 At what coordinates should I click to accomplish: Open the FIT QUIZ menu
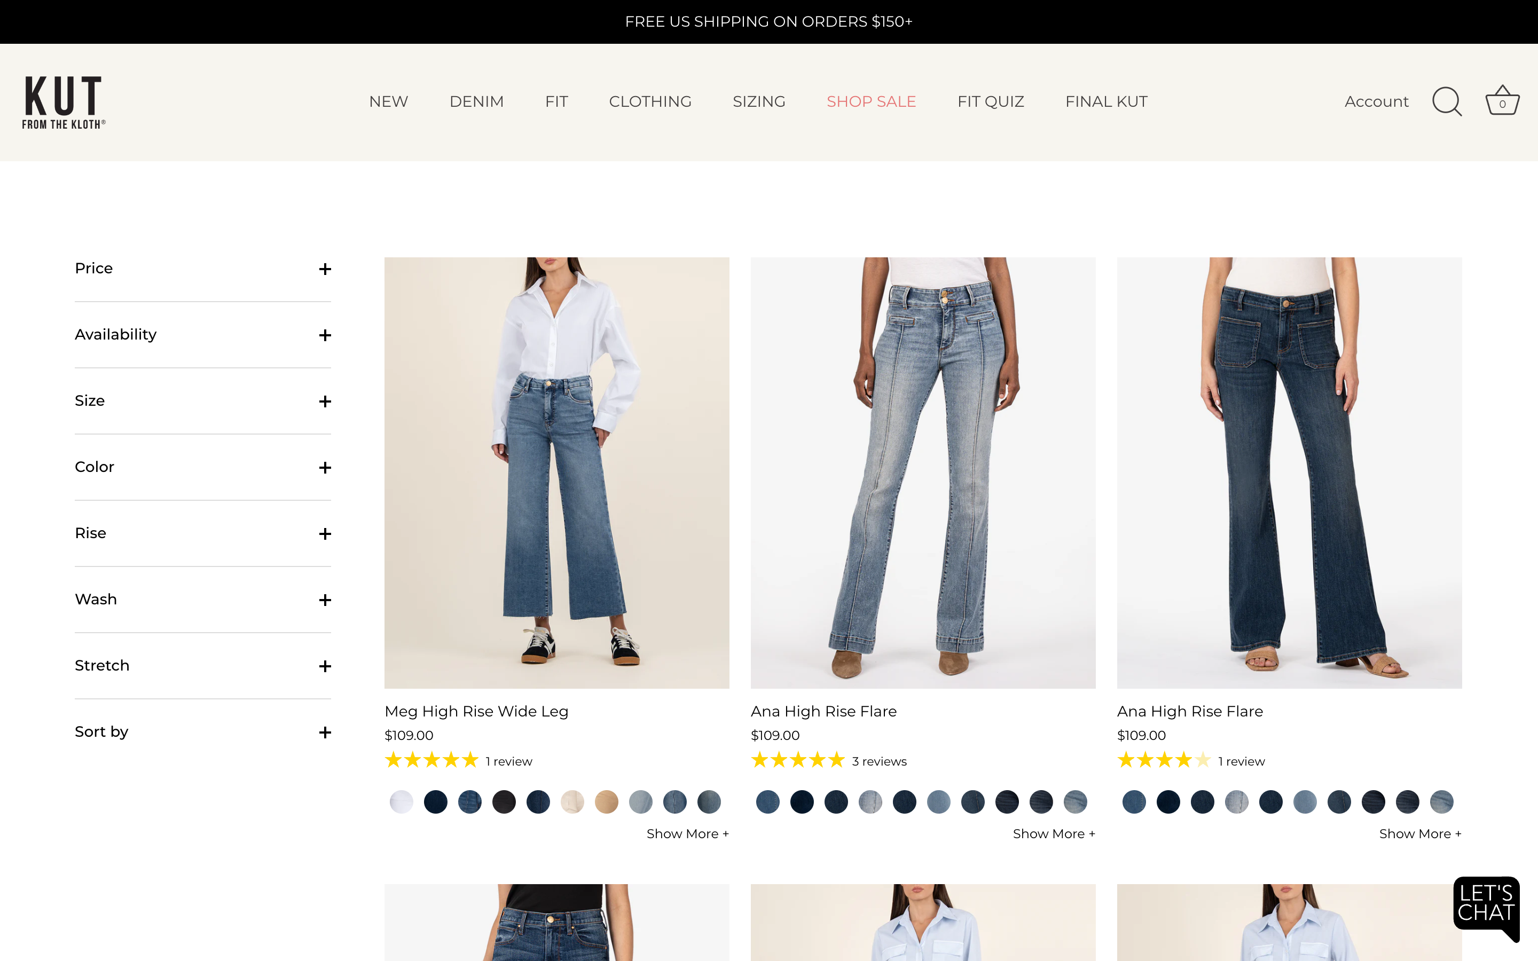coord(990,101)
